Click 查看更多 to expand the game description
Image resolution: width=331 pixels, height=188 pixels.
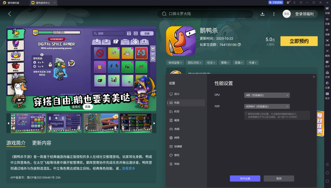128,169
